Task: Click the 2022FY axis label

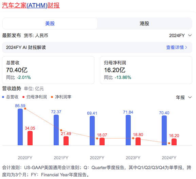Action: click(97, 158)
